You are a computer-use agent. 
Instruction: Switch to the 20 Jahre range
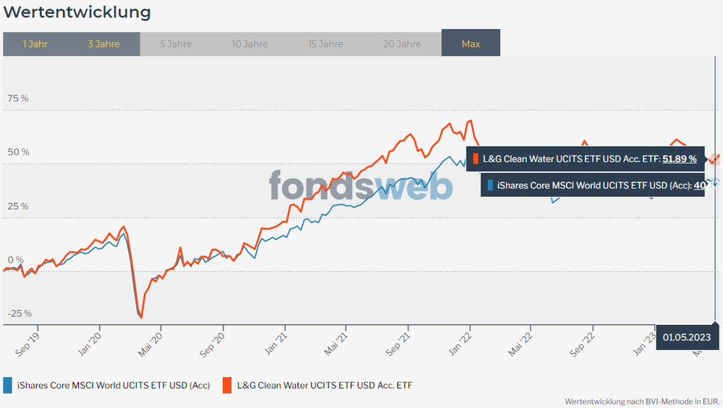tap(402, 44)
